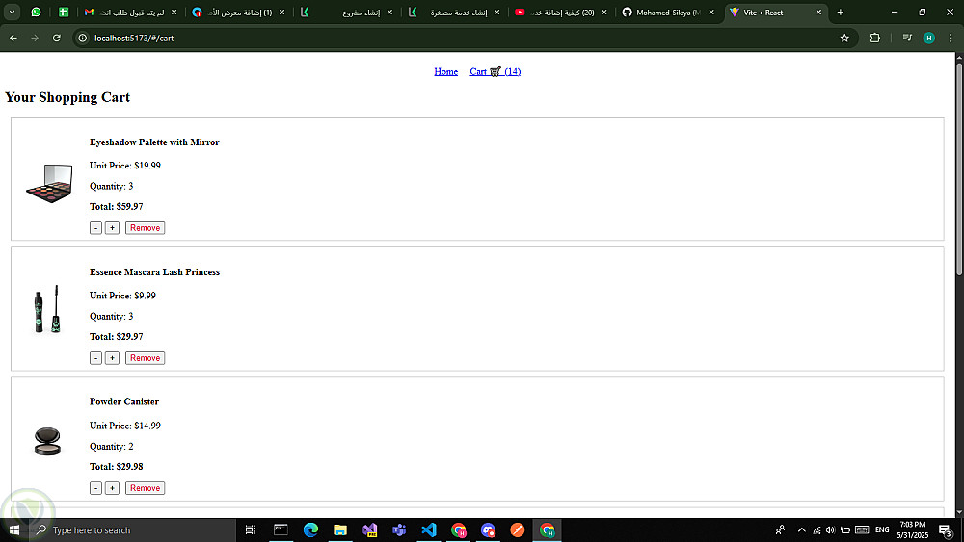Image resolution: width=964 pixels, height=542 pixels.
Task: Open the clock showing 7:03 PM
Action: point(912,529)
